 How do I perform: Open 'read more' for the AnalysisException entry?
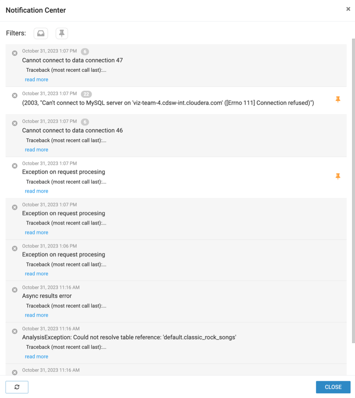tap(36, 357)
